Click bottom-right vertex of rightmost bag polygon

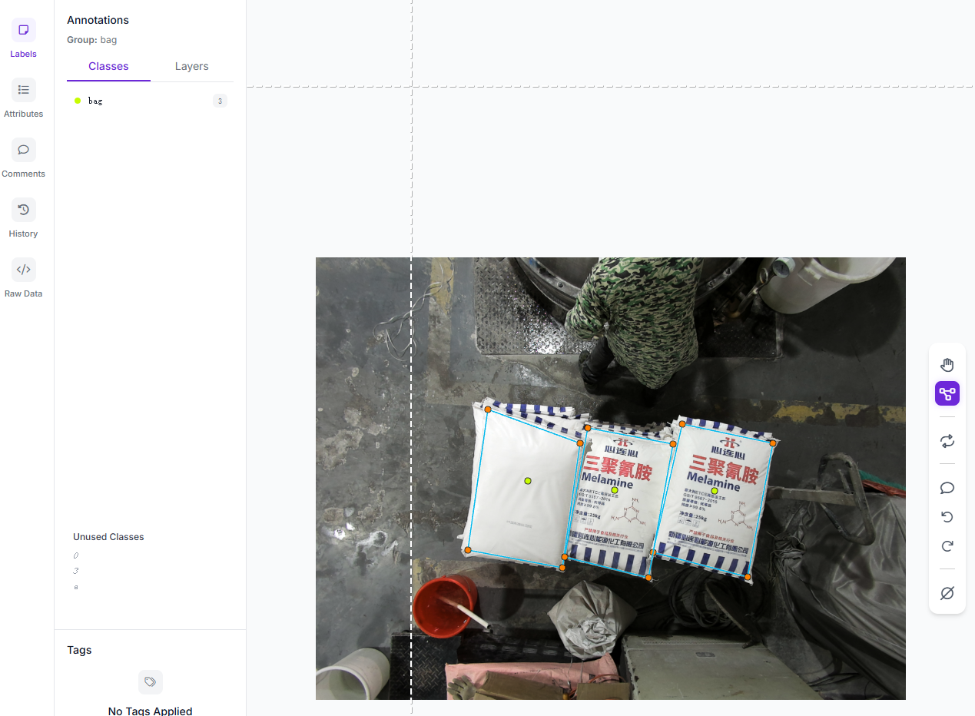coord(747,577)
